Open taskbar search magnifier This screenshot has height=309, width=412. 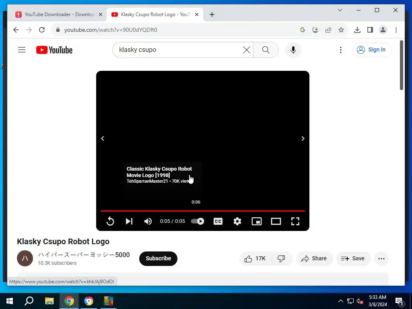pyautogui.click(x=29, y=301)
